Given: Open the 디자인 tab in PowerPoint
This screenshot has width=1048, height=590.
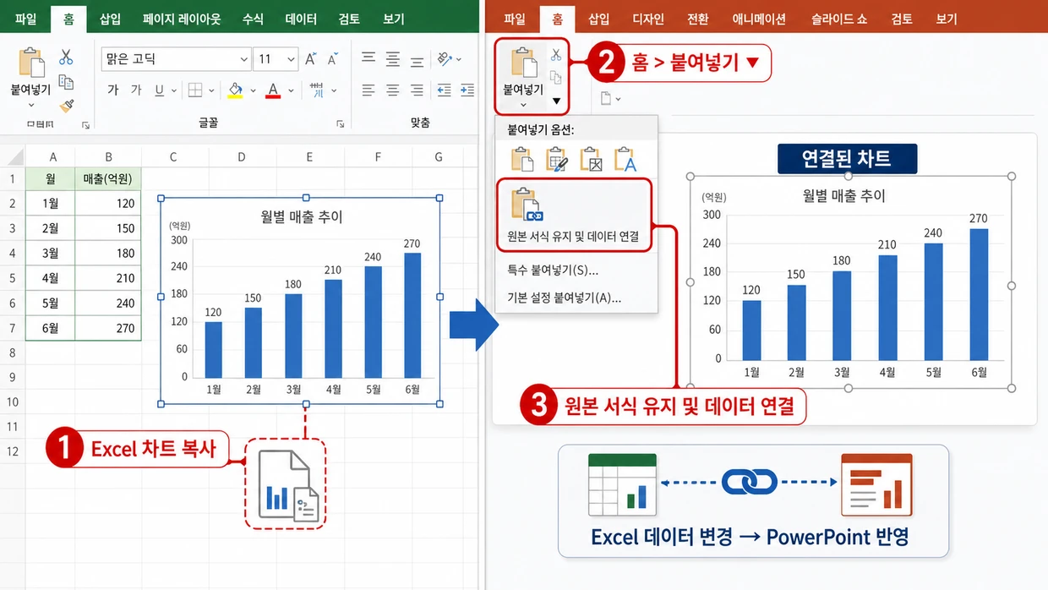Looking at the screenshot, I should 648,19.
